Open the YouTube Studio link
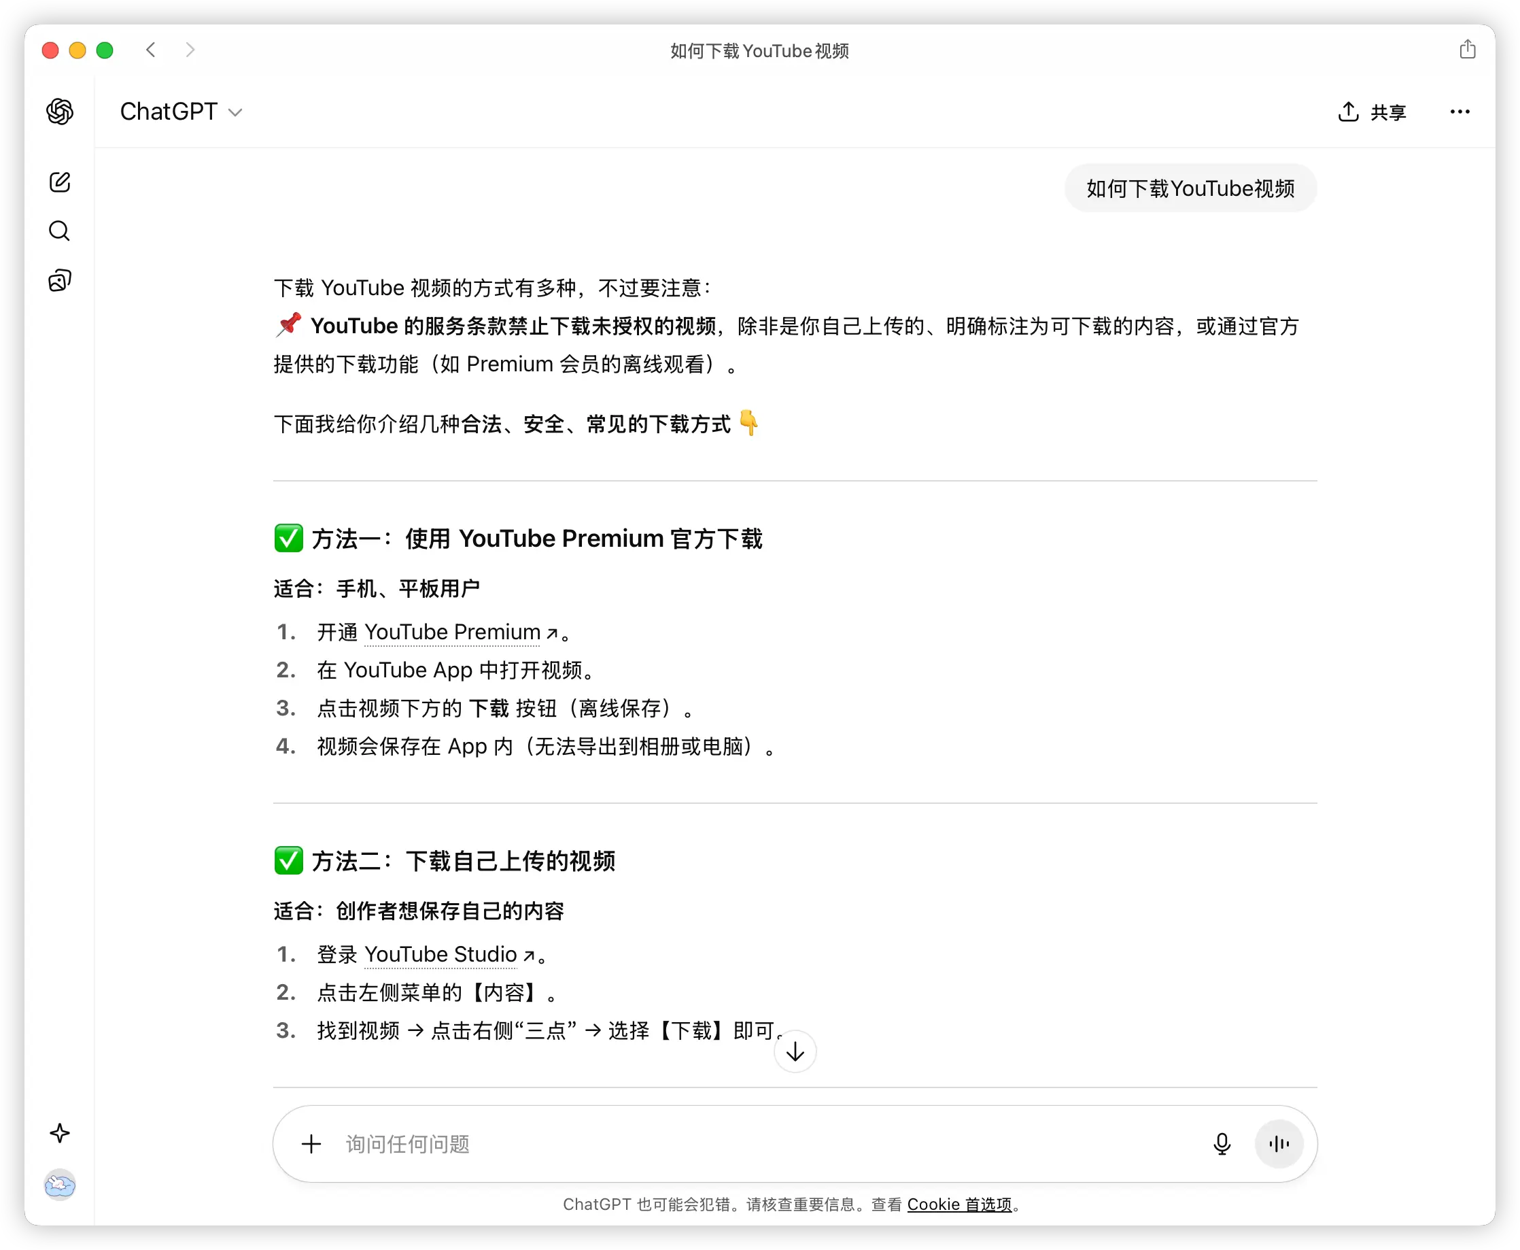1520x1250 pixels. 441,955
